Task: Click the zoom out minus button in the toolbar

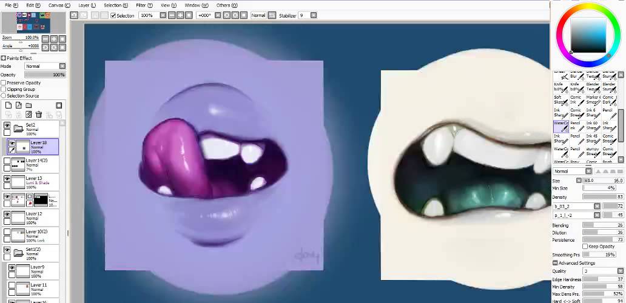Action: (x=172, y=15)
